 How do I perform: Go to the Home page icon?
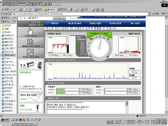click(30, 10)
